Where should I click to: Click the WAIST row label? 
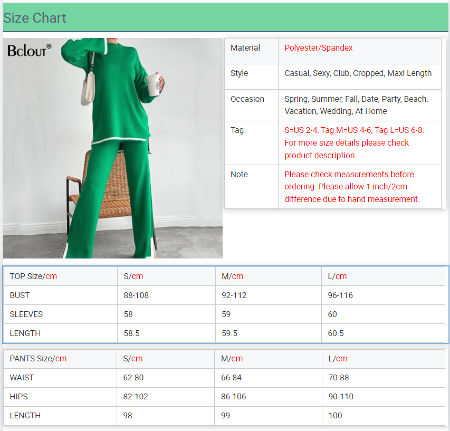coord(22,378)
